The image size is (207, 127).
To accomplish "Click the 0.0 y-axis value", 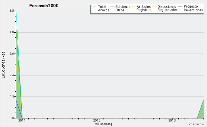I will tap(12, 118).
